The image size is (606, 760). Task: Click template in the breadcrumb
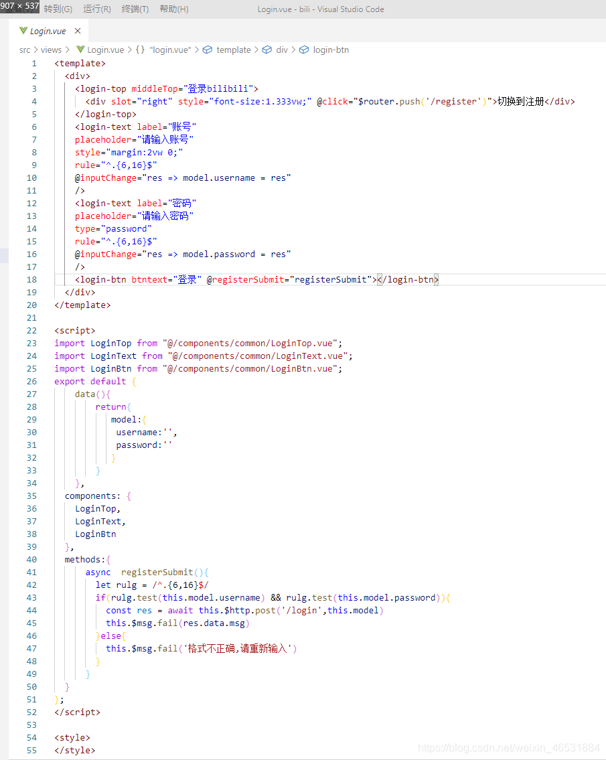(x=234, y=50)
